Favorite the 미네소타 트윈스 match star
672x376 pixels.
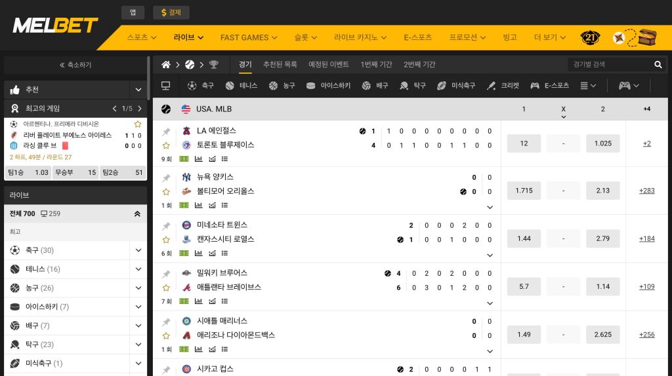[166, 240]
